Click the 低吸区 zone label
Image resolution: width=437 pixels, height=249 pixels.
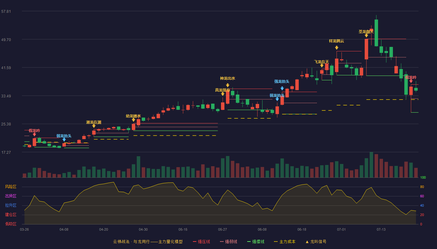pyautogui.click(x=11, y=224)
